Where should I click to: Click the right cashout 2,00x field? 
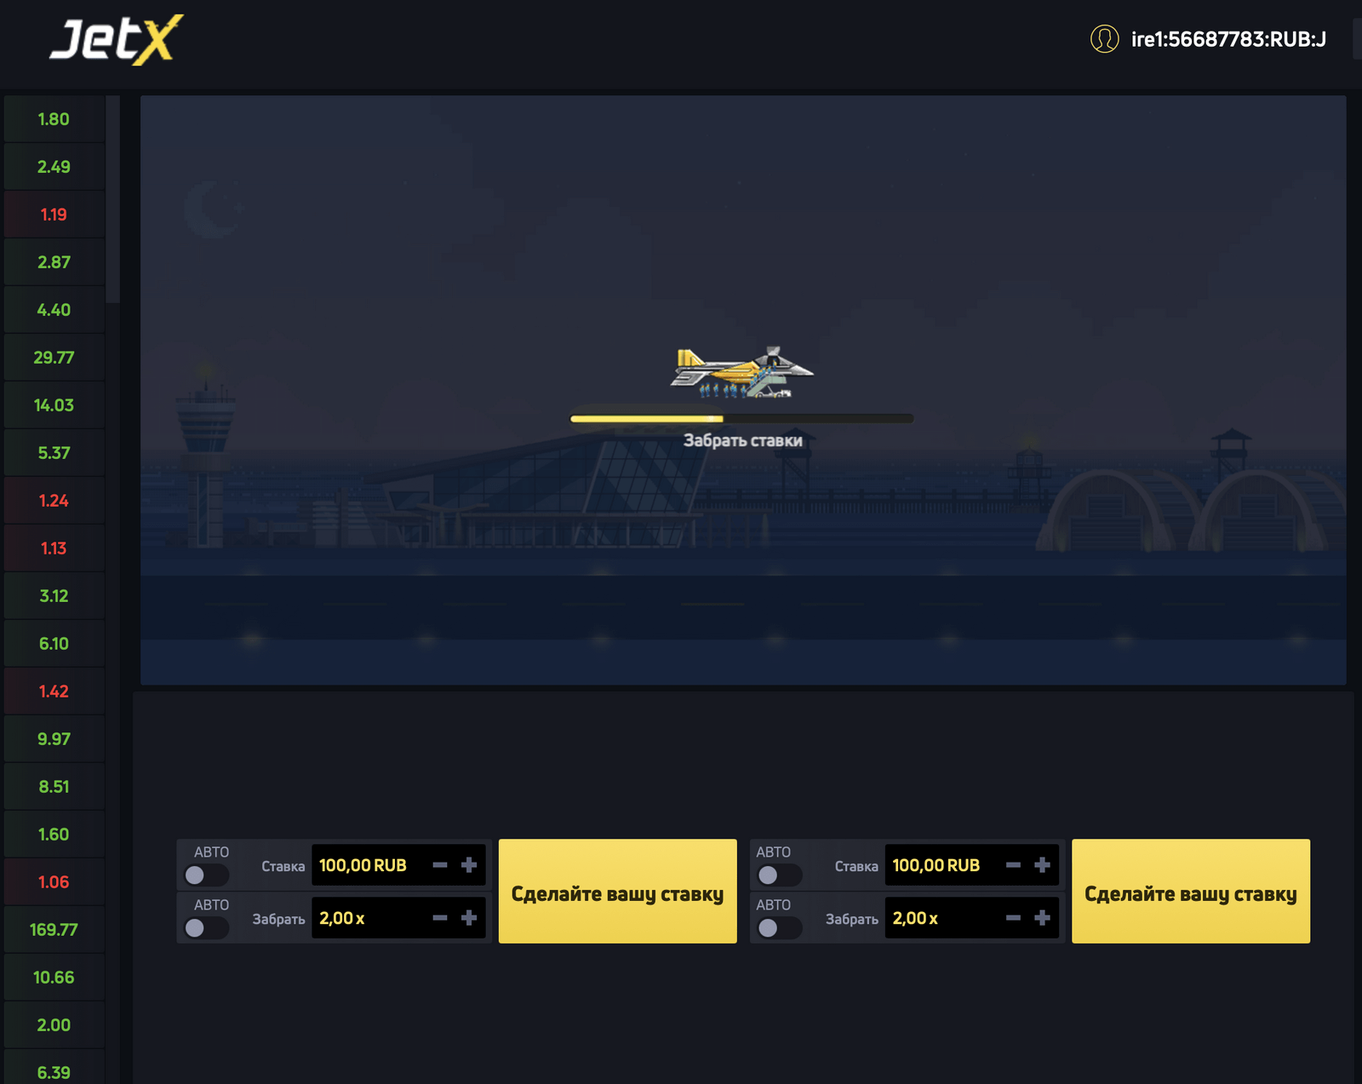pyautogui.click(x=941, y=918)
